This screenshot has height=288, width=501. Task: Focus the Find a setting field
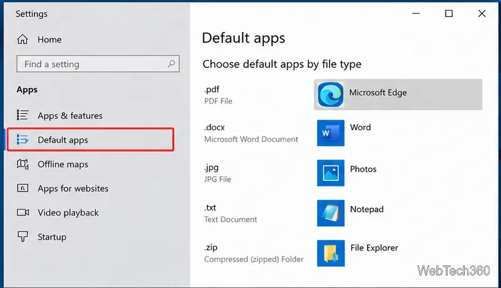pyautogui.click(x=98, y=64)
